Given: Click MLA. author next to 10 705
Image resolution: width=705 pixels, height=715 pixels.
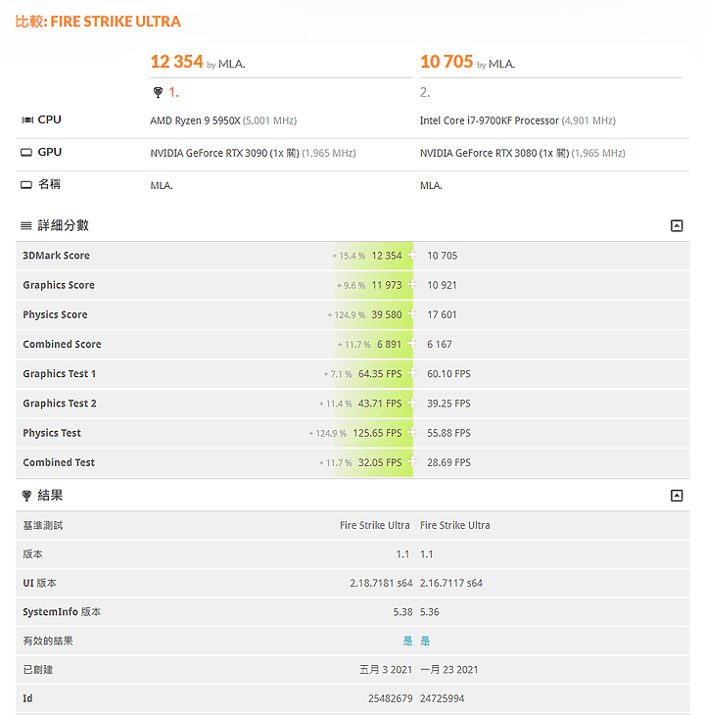Looking at the screenshot, I should coord(501,64).
